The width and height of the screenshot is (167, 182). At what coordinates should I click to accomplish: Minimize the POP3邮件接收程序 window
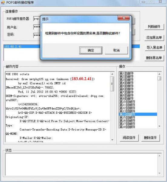click(x=143, y=2)
